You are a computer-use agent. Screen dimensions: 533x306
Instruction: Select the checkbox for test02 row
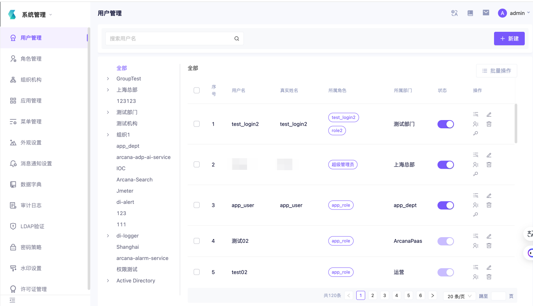[197, 272]
